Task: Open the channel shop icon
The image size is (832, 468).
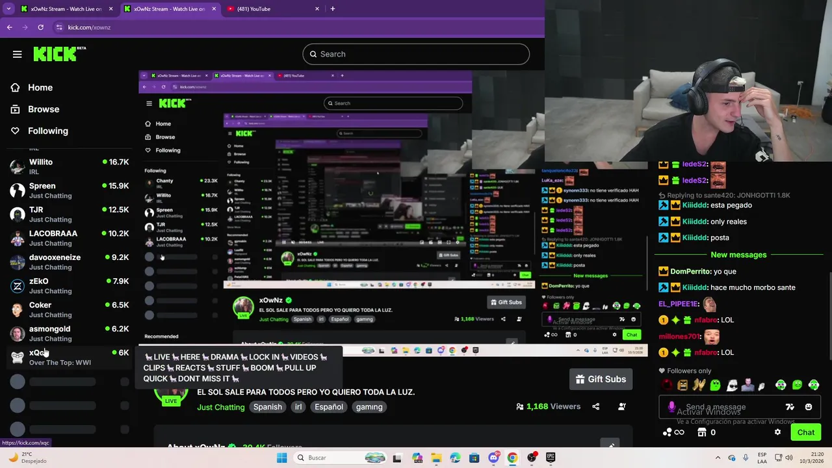Action: [701, 432]
